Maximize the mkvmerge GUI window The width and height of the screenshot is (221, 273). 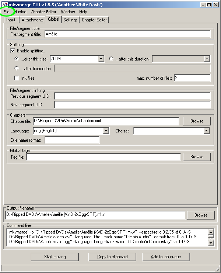click(x=209, y=5)
